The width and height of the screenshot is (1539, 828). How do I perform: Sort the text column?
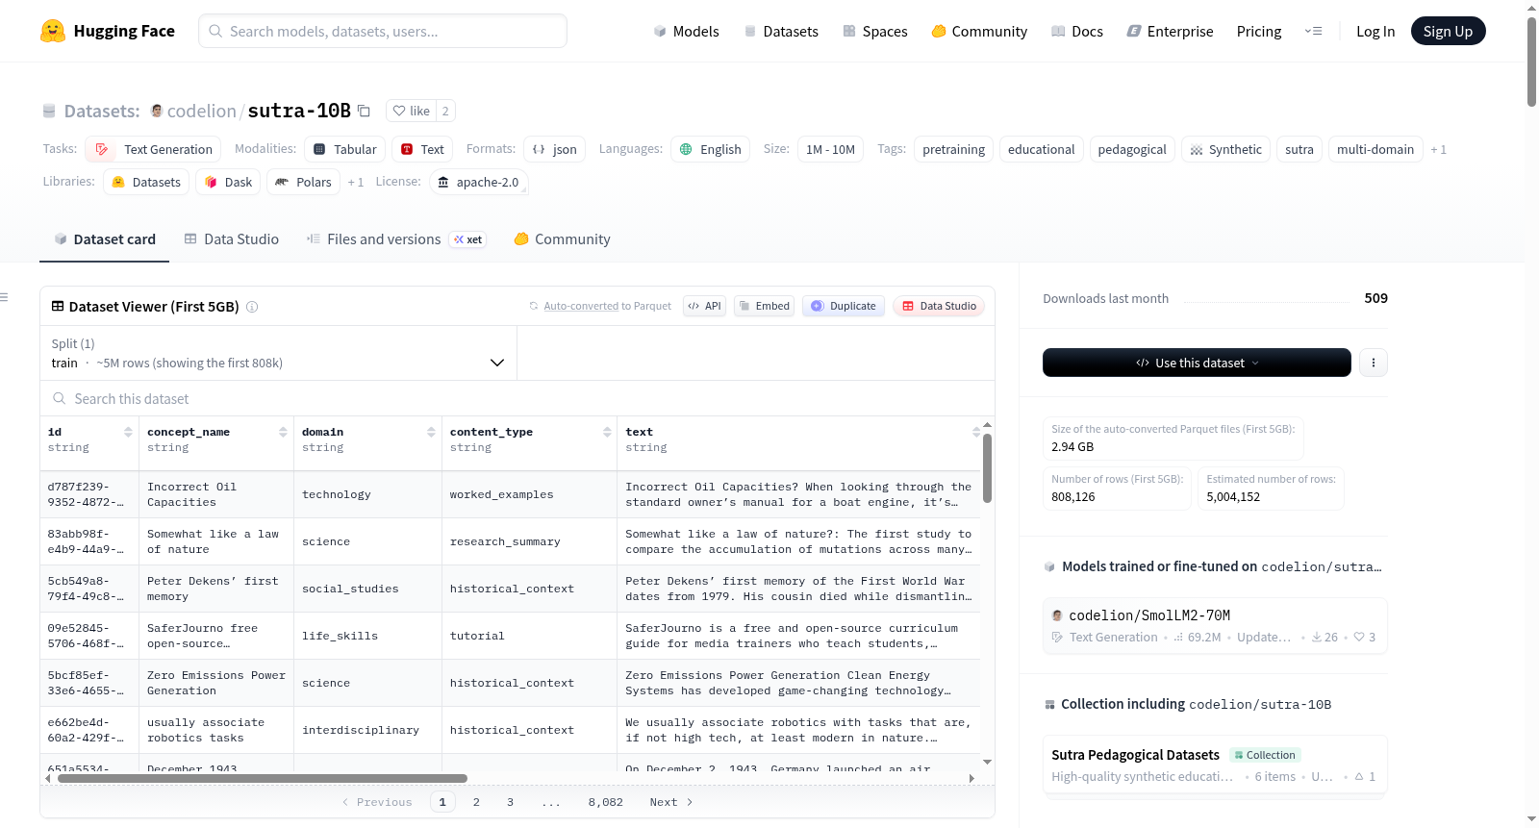(976, 433)
